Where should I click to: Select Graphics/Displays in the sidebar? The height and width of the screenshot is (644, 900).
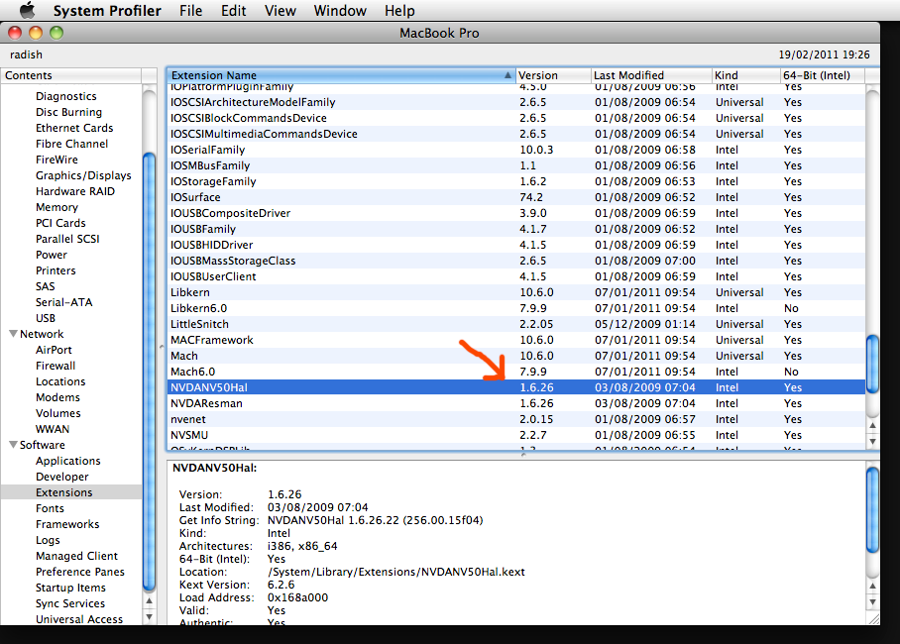pyautogui.click(x=83, y=175)
